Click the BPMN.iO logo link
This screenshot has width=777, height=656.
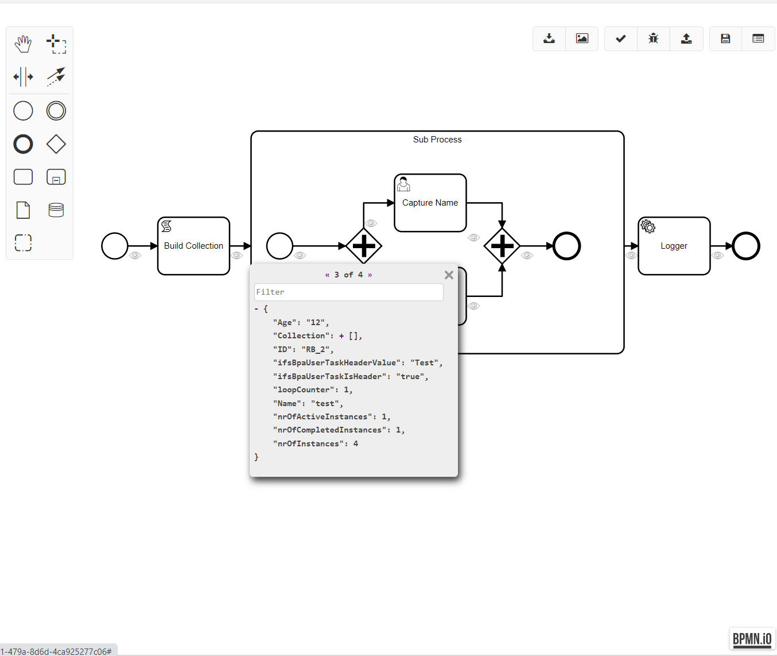point(752,638)
